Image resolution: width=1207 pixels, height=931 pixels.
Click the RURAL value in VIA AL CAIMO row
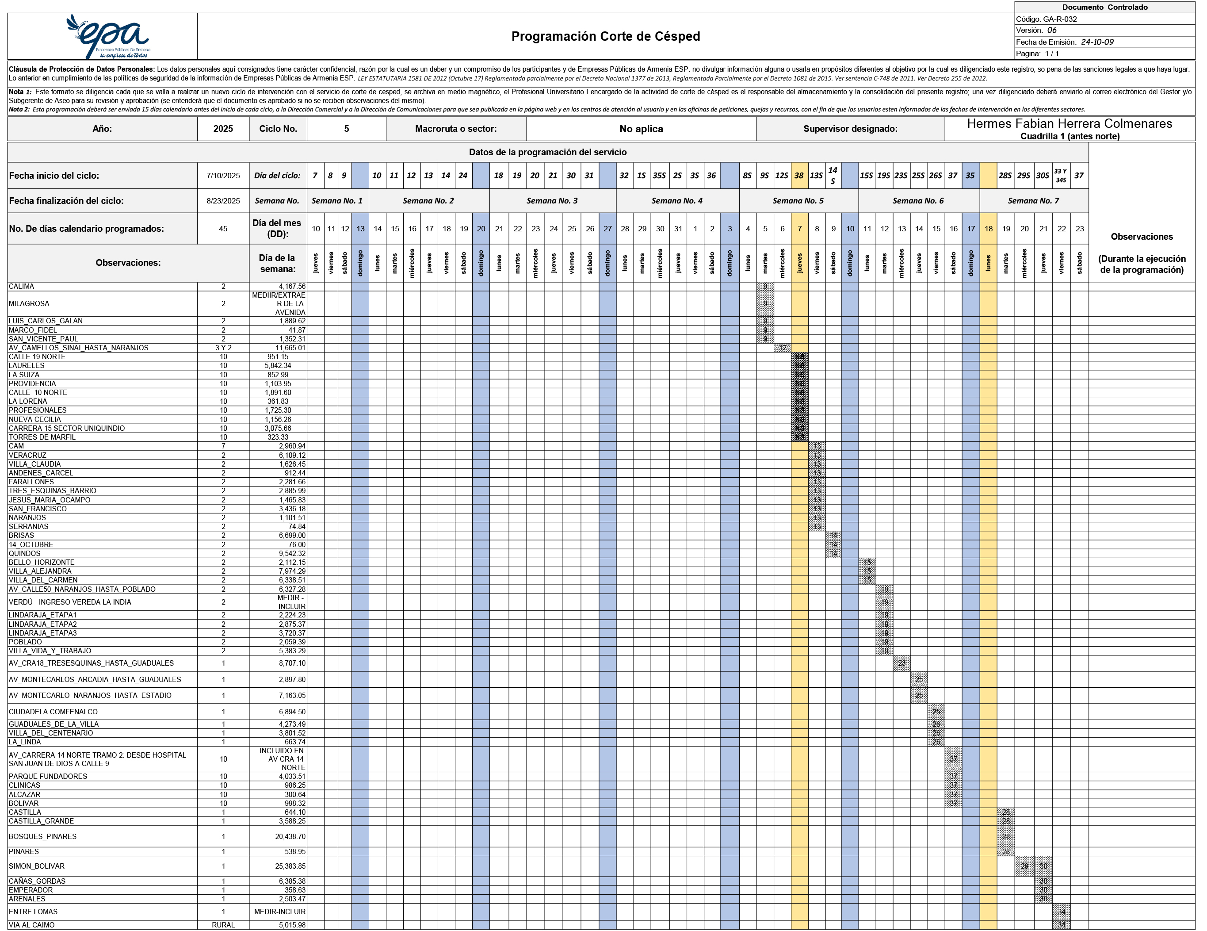pyautogui.click(x=223, y=925)
